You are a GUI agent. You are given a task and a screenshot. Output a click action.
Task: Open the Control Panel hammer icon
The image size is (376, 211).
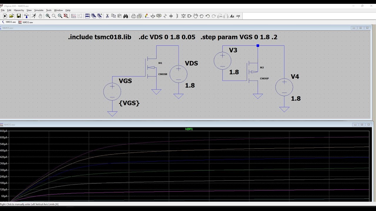(x=26, y=16)
